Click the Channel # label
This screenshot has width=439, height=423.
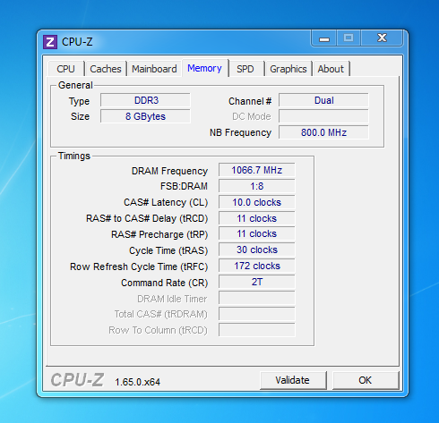coord(250,101)
